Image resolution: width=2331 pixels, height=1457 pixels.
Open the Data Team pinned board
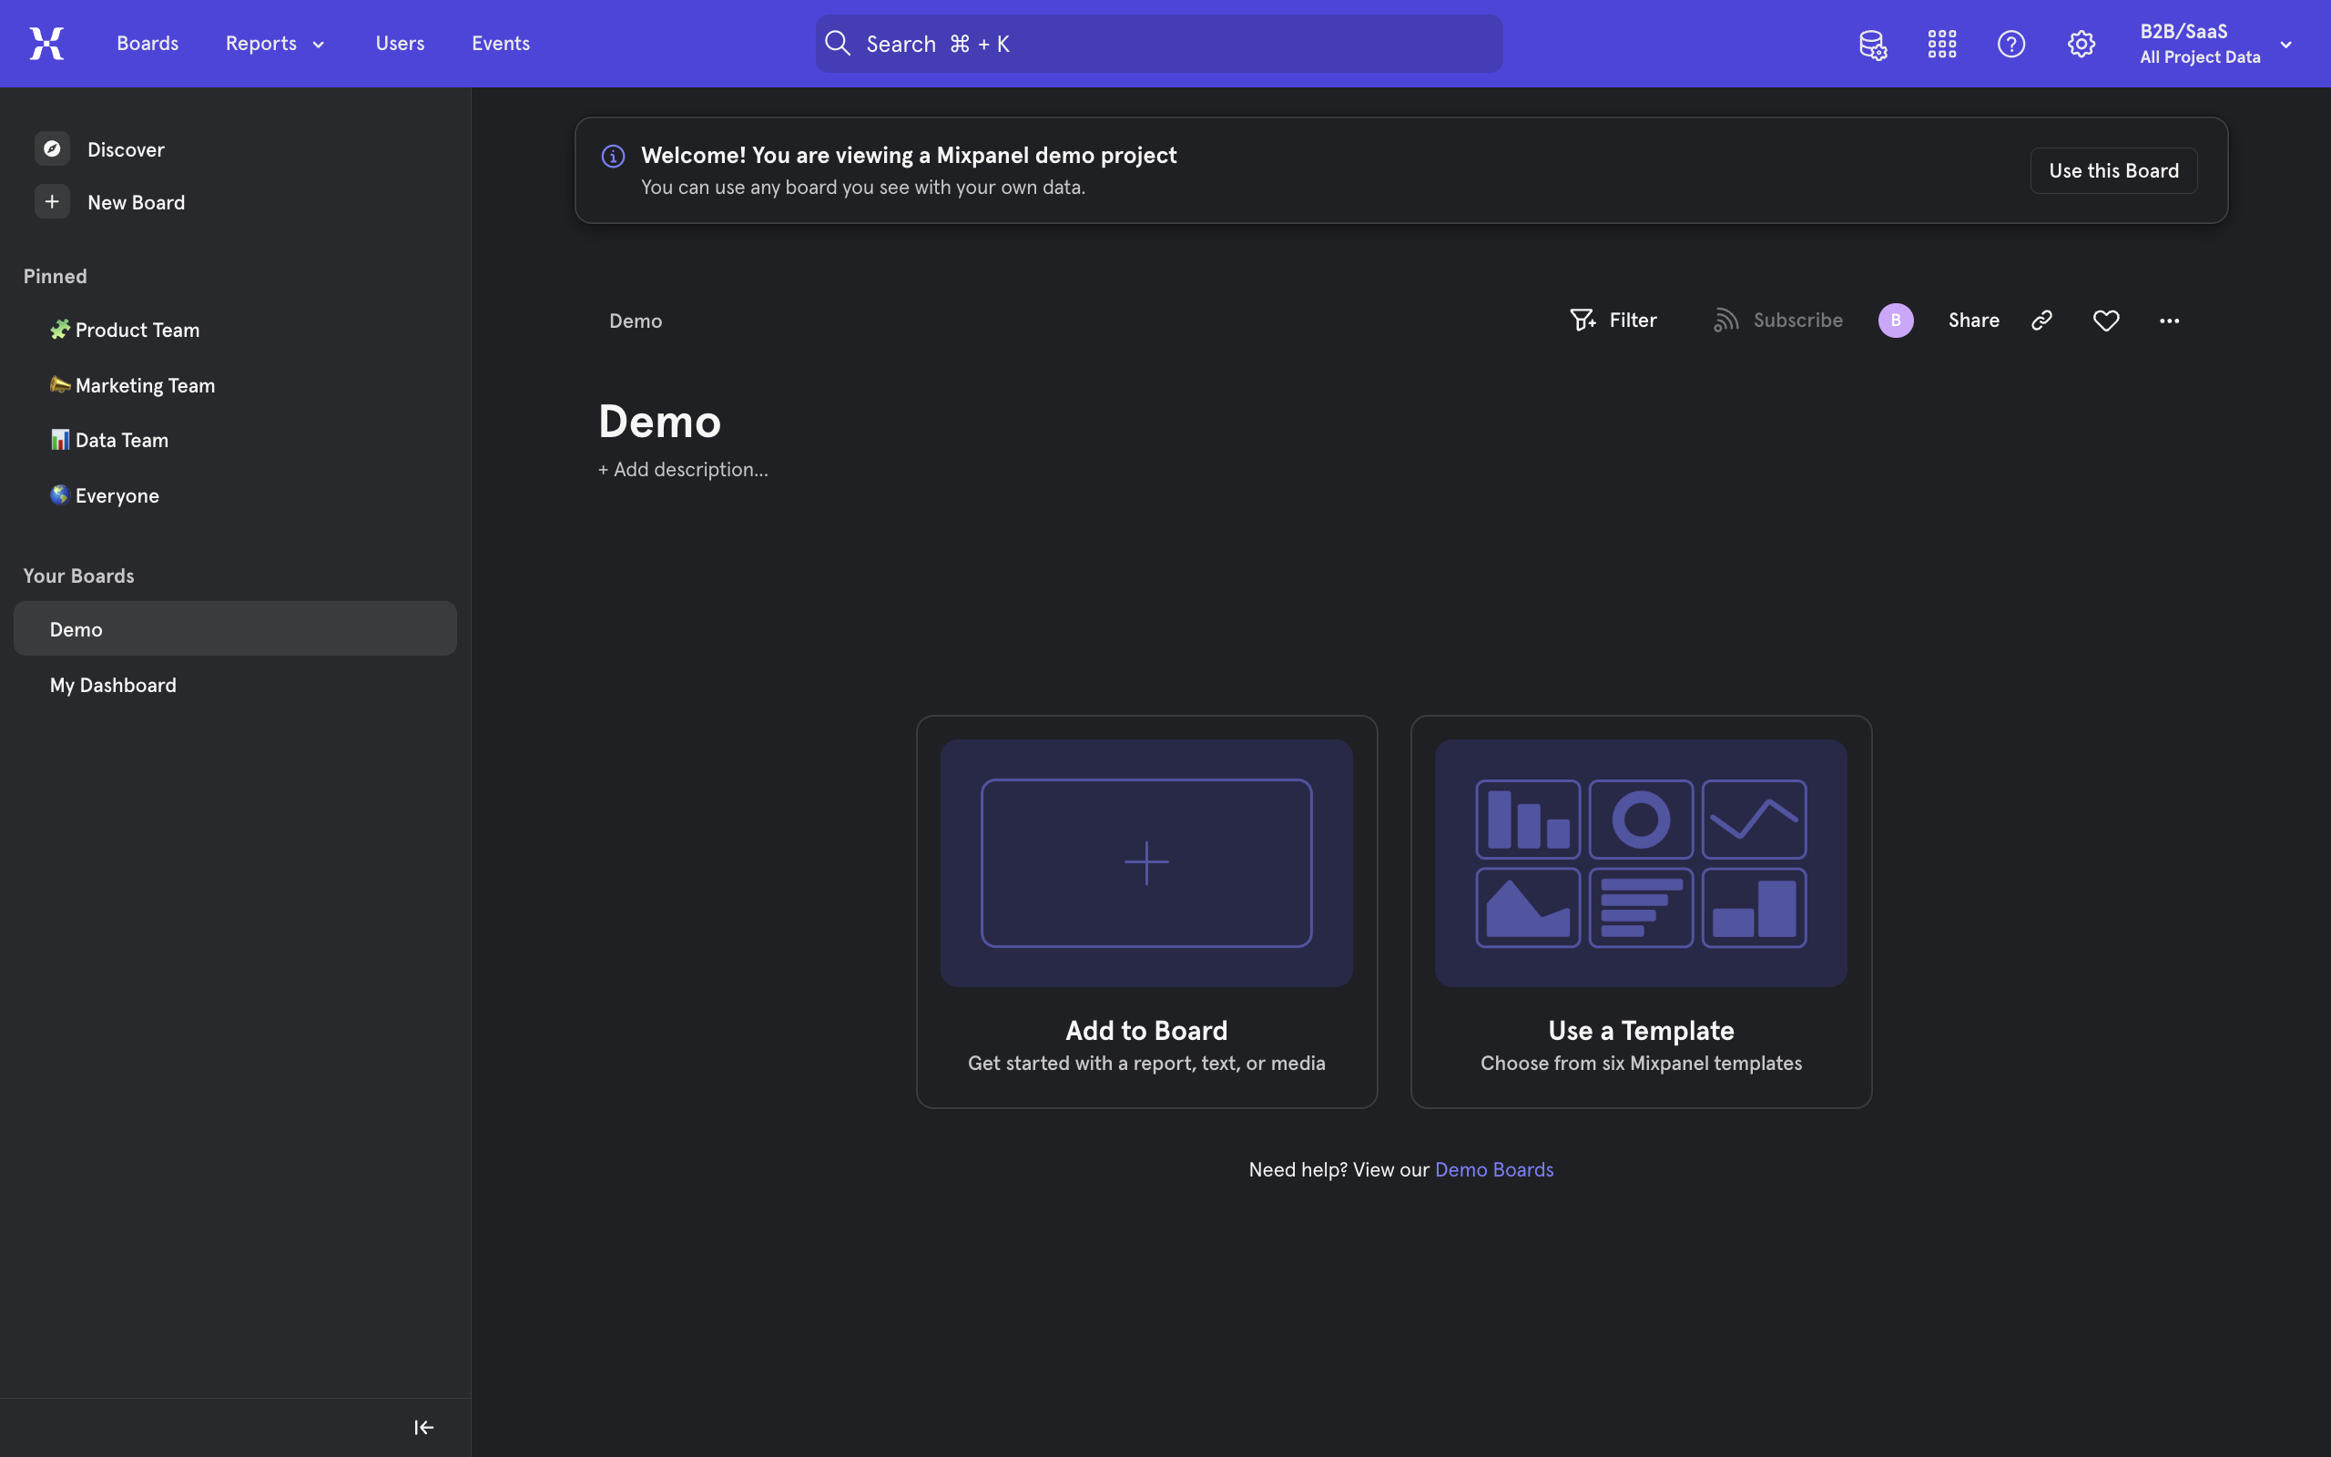coord(235,441)
